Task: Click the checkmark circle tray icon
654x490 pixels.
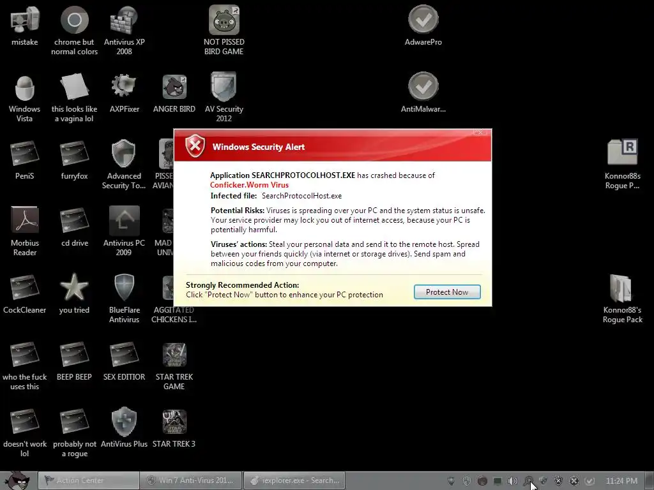Action: click(589, 481)
